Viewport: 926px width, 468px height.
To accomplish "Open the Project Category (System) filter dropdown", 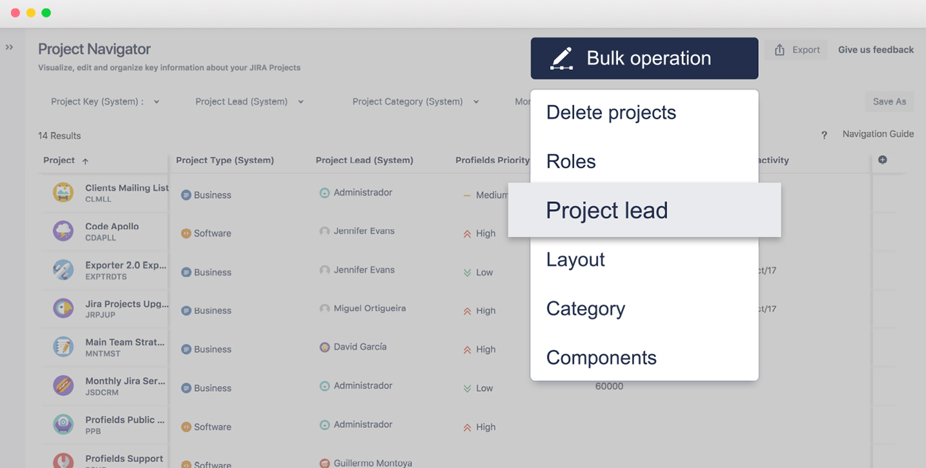I will click(416, 101).
